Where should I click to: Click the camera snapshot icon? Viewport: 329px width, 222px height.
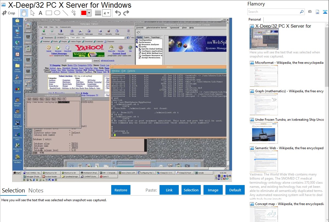tap(310, 12)
